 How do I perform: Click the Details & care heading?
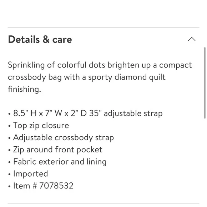(x=40, y=39)
